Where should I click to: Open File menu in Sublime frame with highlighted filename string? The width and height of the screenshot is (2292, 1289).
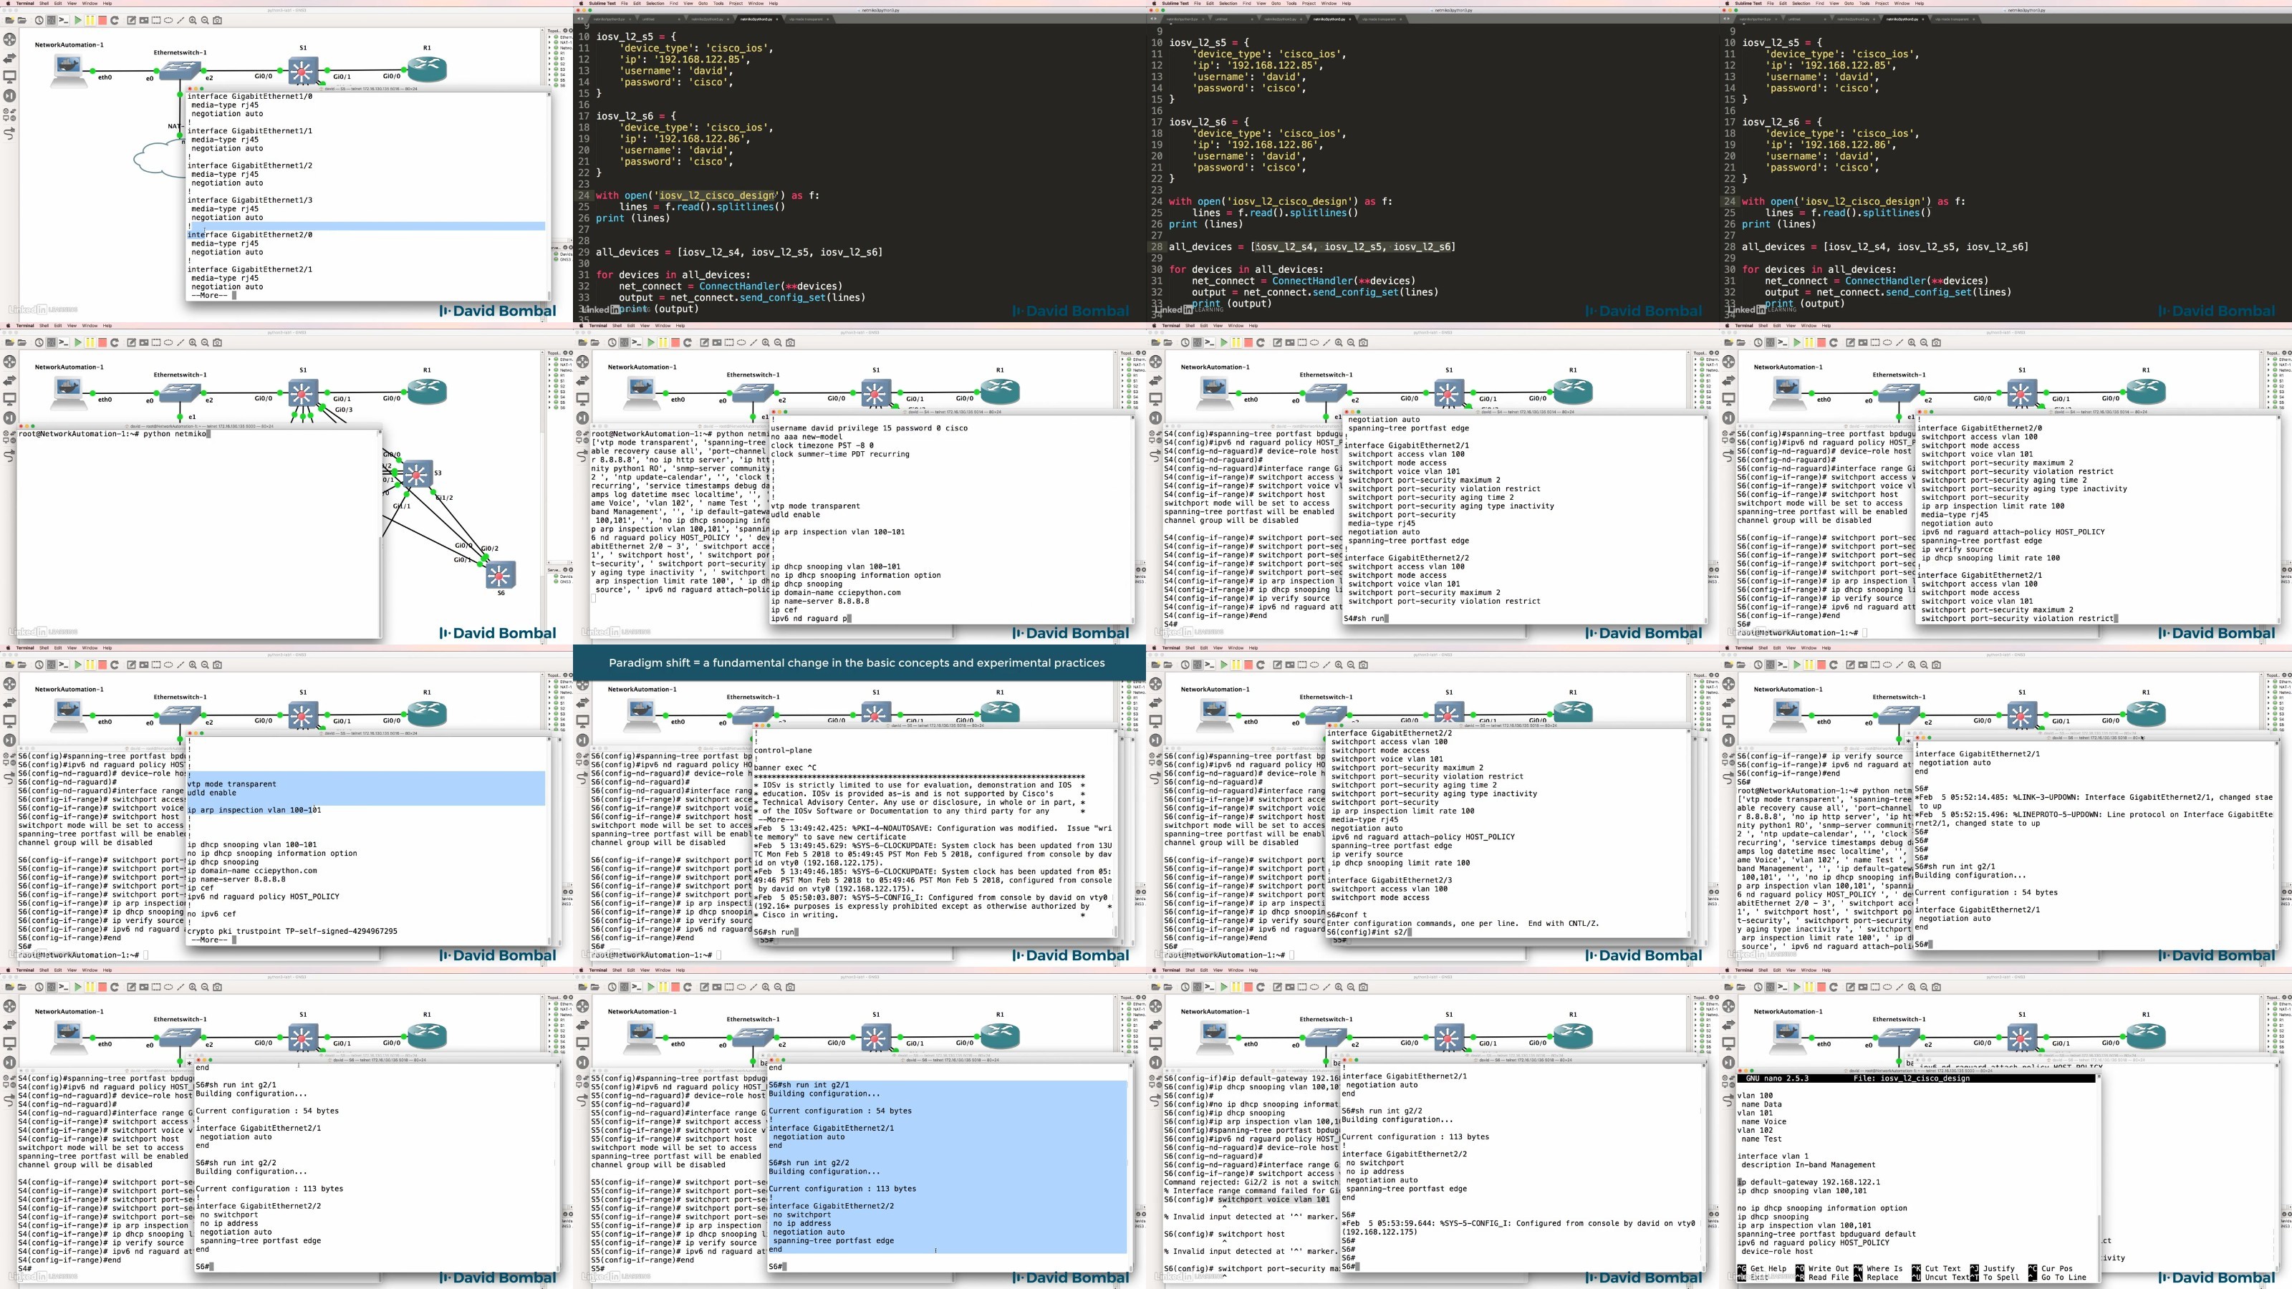(625, 3)
